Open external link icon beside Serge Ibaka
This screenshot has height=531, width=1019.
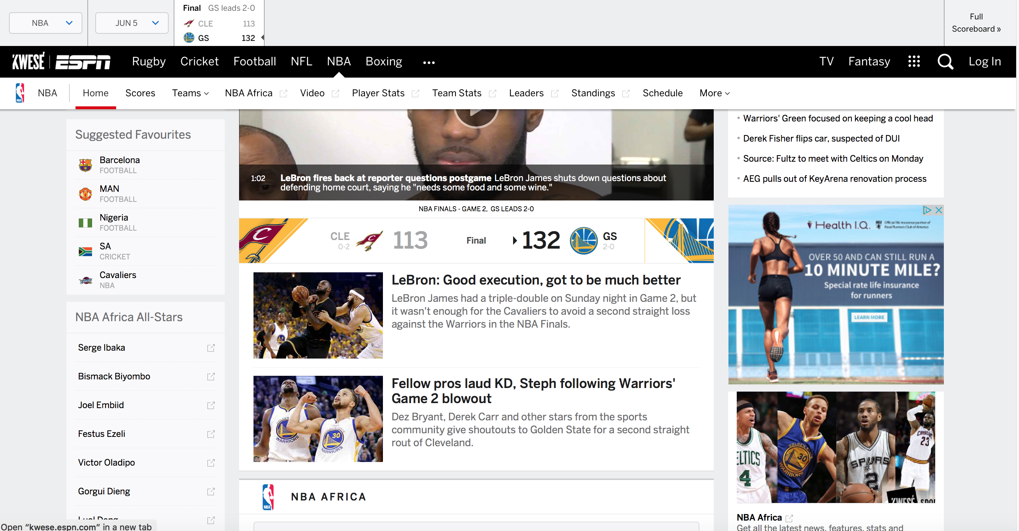coord(211,348)
